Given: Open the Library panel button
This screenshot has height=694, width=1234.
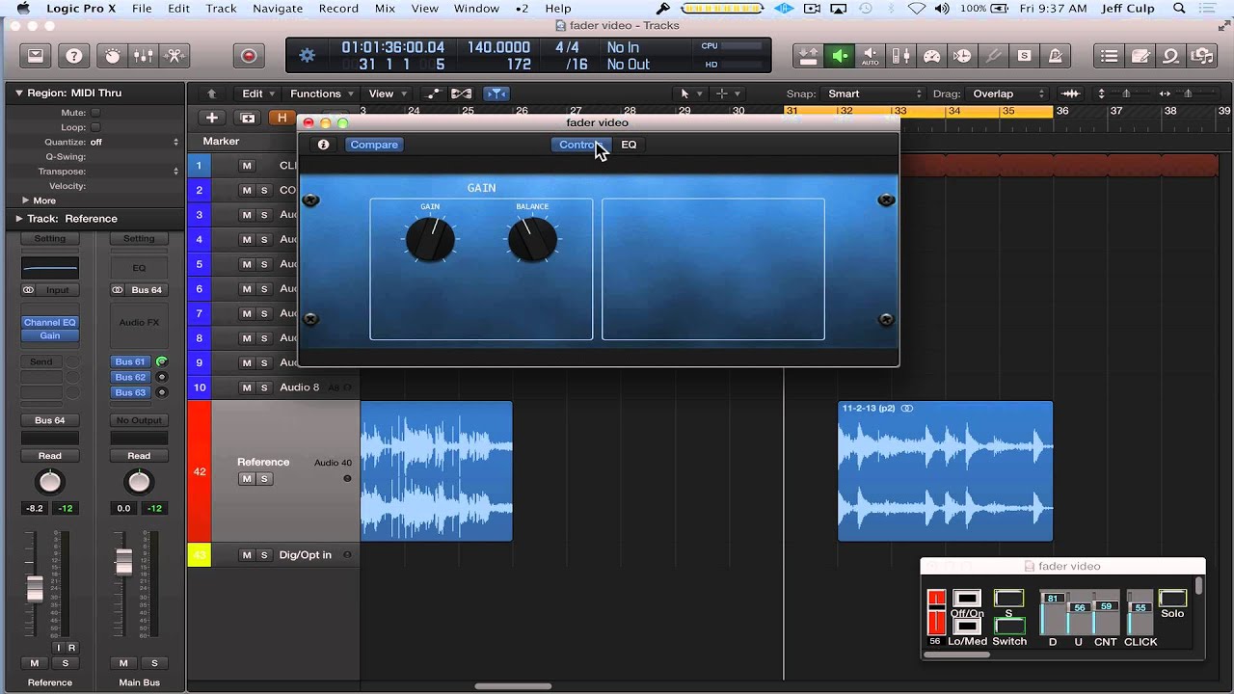Looking at the screenshot, I should 37,56.
